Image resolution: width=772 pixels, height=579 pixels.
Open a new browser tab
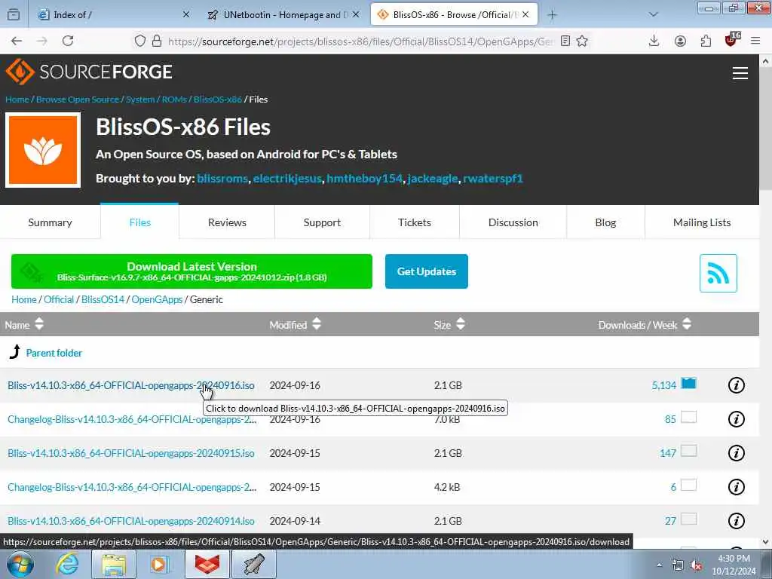click(x=552, y=15)
